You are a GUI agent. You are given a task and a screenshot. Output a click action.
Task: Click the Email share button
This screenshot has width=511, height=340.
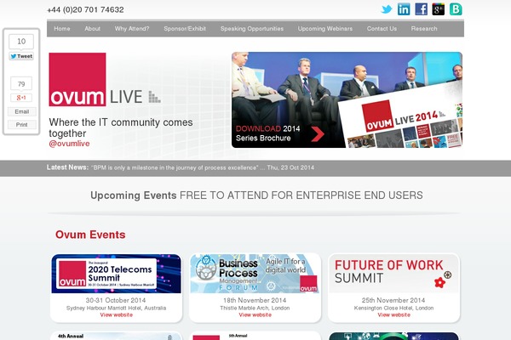(22, 111)
